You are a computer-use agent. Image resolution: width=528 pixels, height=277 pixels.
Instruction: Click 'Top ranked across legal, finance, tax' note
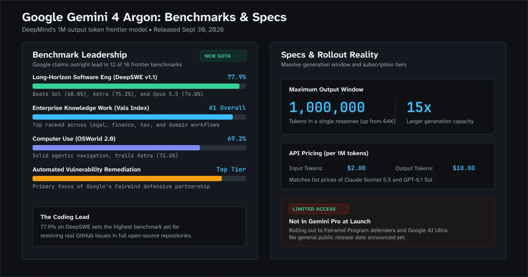(x=126, y=125)
